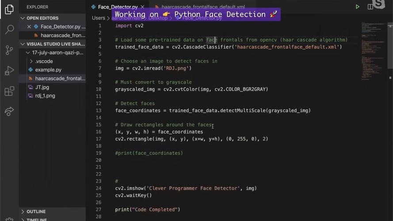
Task: Click the 'RDJ.png' string in code
Action: coord(176,68)
